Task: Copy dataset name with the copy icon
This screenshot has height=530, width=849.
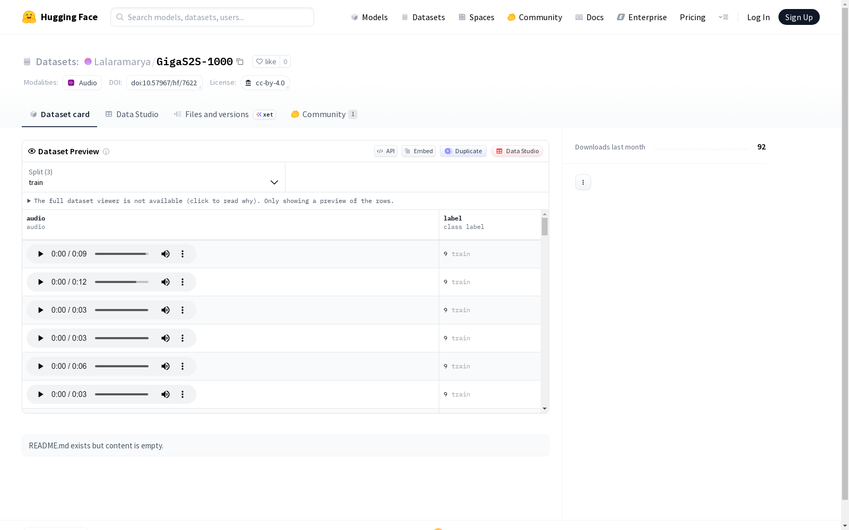Action: (x=240, y=61)
